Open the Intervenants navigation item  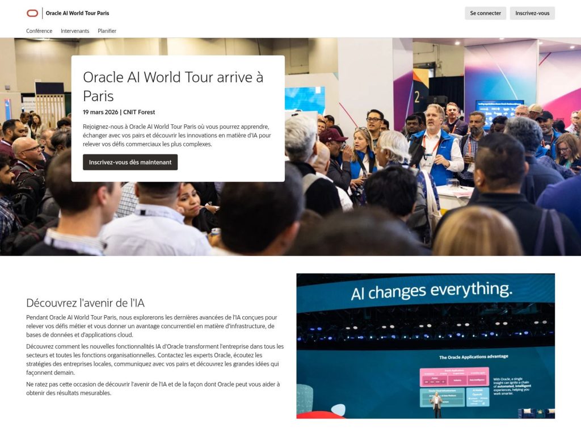coord(74,31)
